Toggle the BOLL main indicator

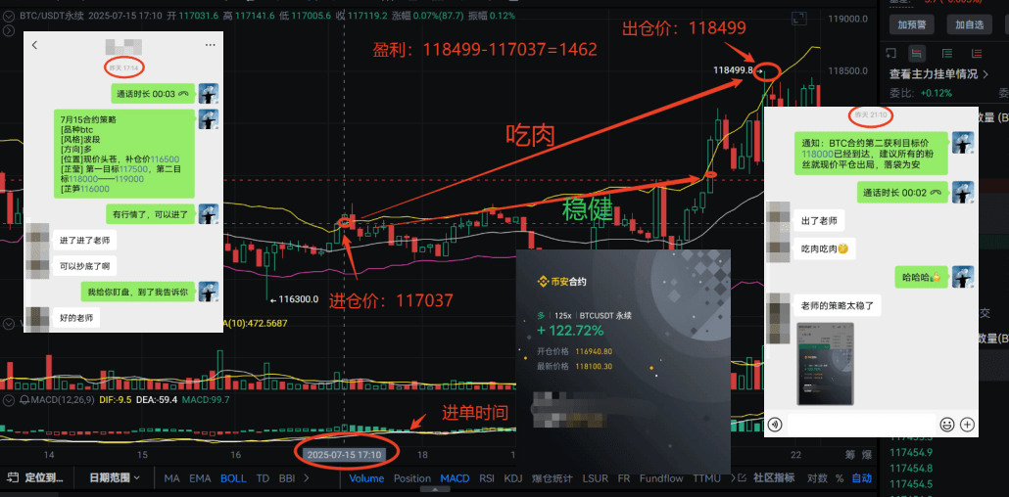[x=233, y=478]
